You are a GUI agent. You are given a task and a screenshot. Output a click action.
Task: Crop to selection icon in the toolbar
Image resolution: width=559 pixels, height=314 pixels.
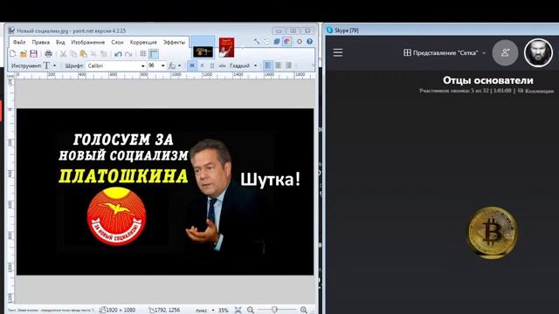tap(93, 54)
